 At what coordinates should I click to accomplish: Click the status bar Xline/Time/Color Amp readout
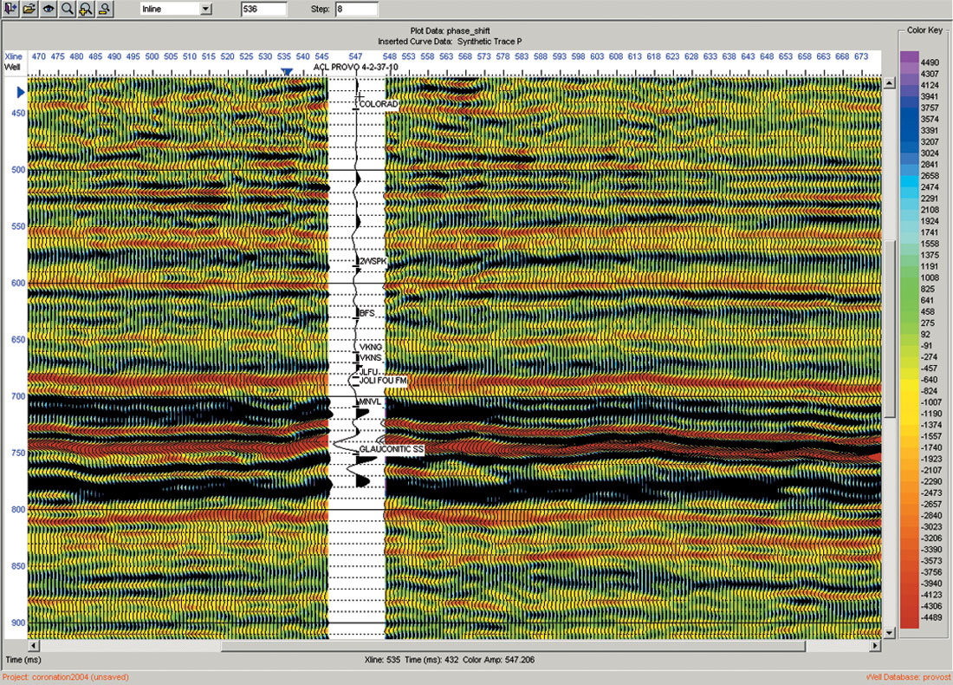449,660
